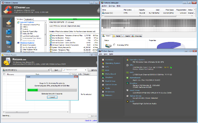The height and width of the screenshot is (123, 198).
Task: Click the Scan button in Recuva
Action: click(x=56, y=70)
